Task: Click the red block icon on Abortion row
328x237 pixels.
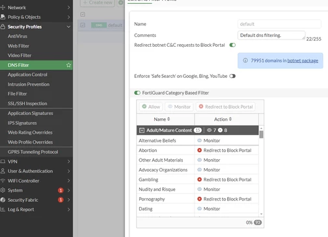Action: coord(200,150)
